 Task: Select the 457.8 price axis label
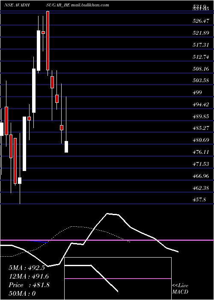click(x=199, y=200)
